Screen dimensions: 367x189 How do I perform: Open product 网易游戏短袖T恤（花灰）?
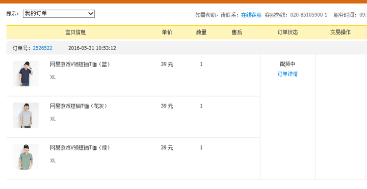tap(78, 106)
